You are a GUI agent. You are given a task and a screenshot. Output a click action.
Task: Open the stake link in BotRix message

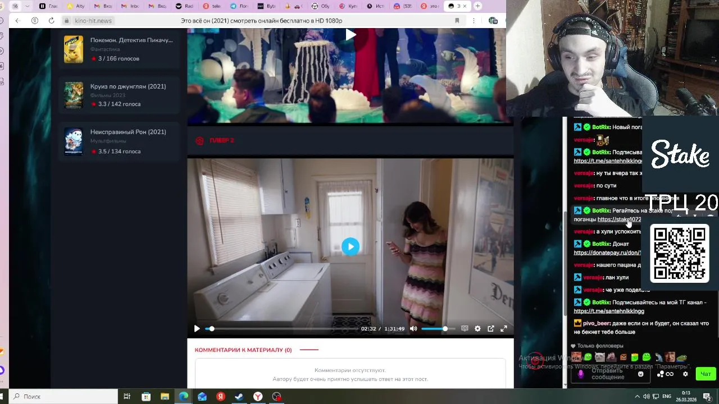click(619, 219)
